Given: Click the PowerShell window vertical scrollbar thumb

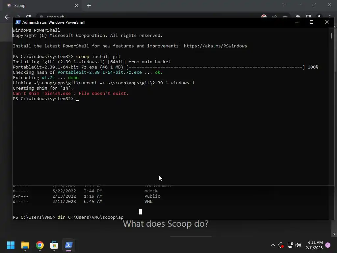Looking at the screenshot, I should (x=332, y=36).
